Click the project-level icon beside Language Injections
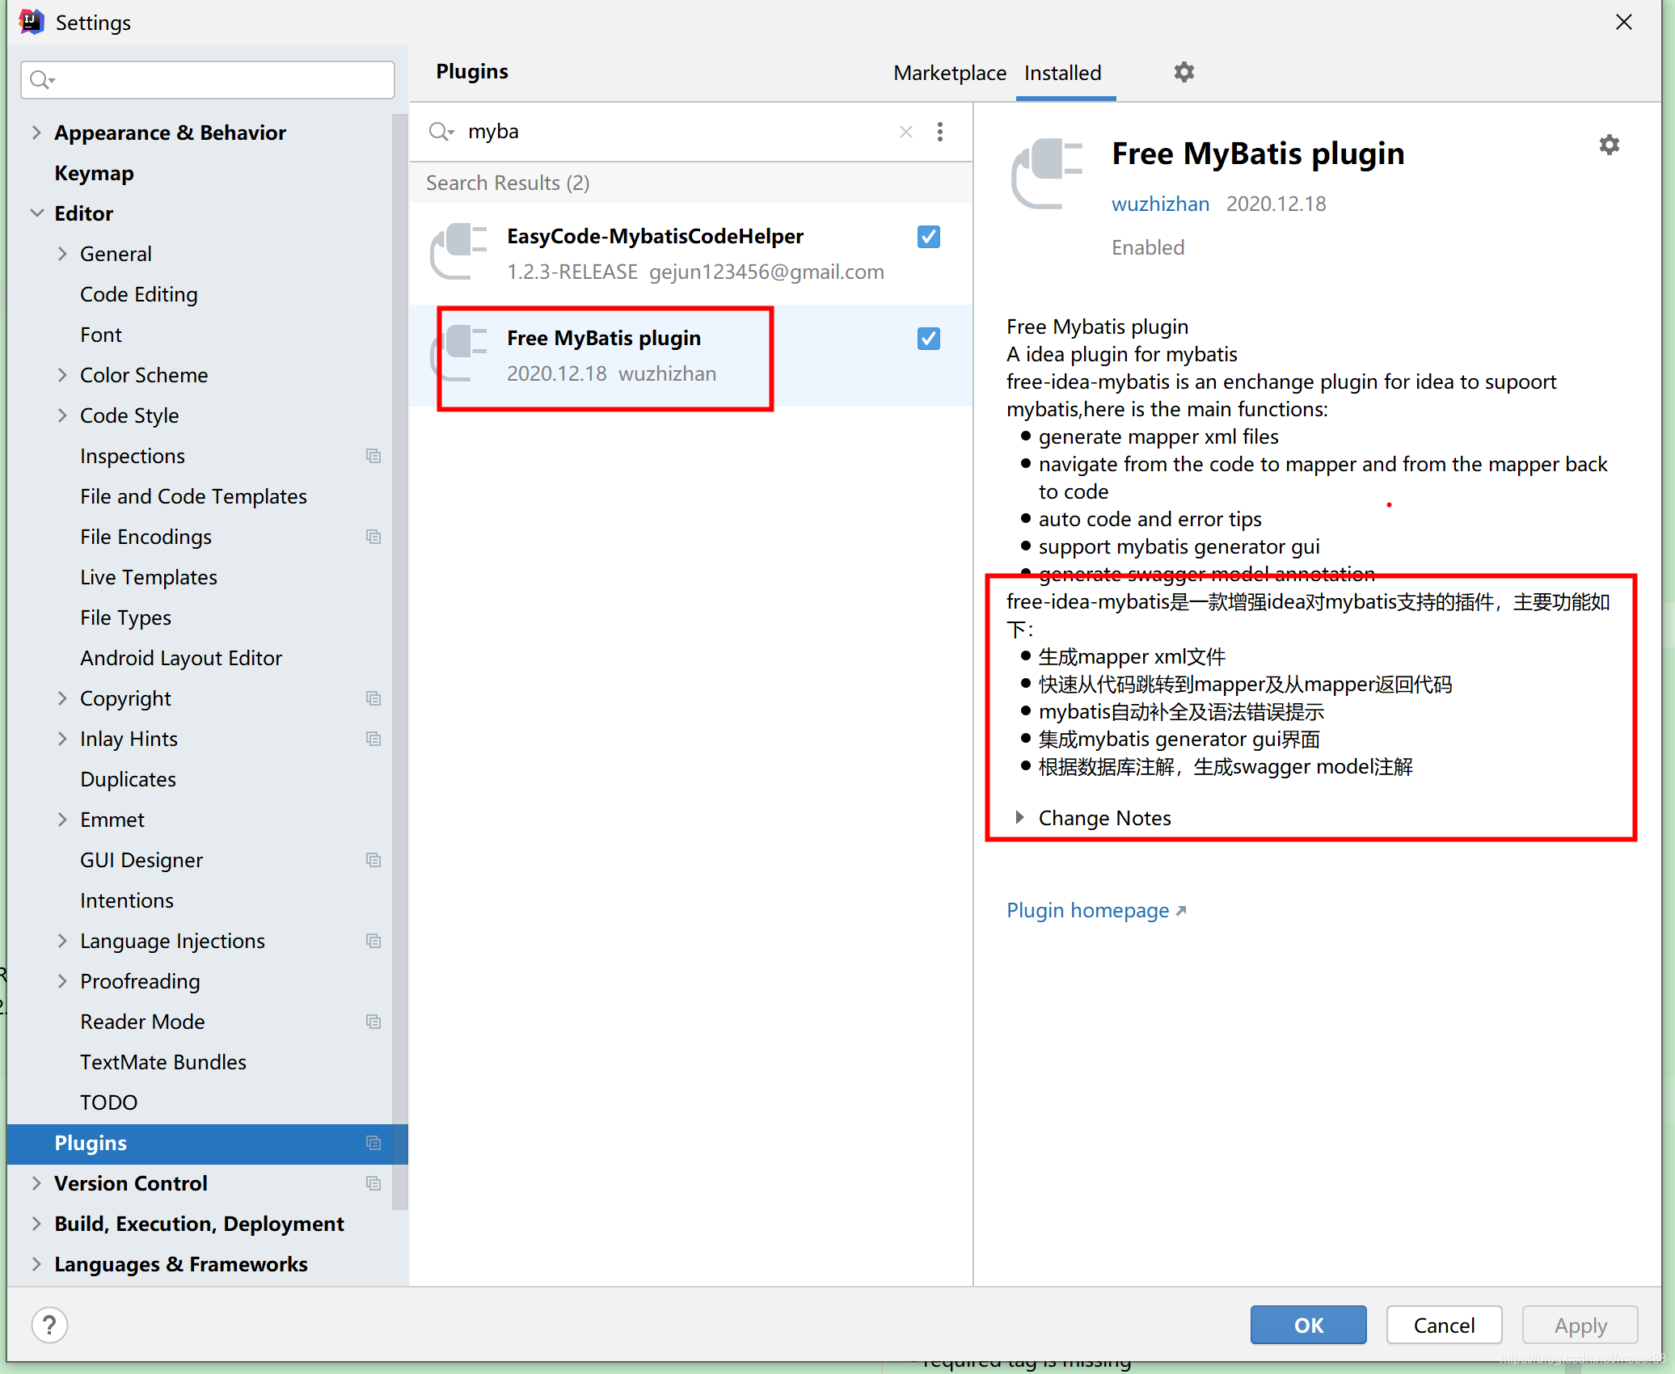Screen dimensions: 1675x1374 pos(373,941)
